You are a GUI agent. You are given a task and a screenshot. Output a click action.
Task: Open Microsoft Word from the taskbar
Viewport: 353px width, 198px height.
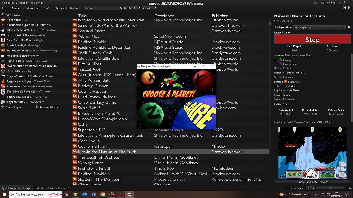[93, 194]
